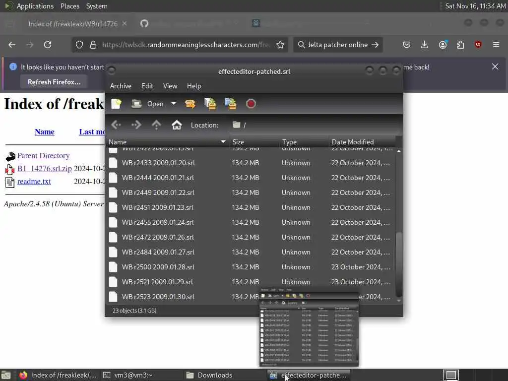Click the padlock site info icon
The width and height of the screenshot is (508, 381).
click(93, 45)
